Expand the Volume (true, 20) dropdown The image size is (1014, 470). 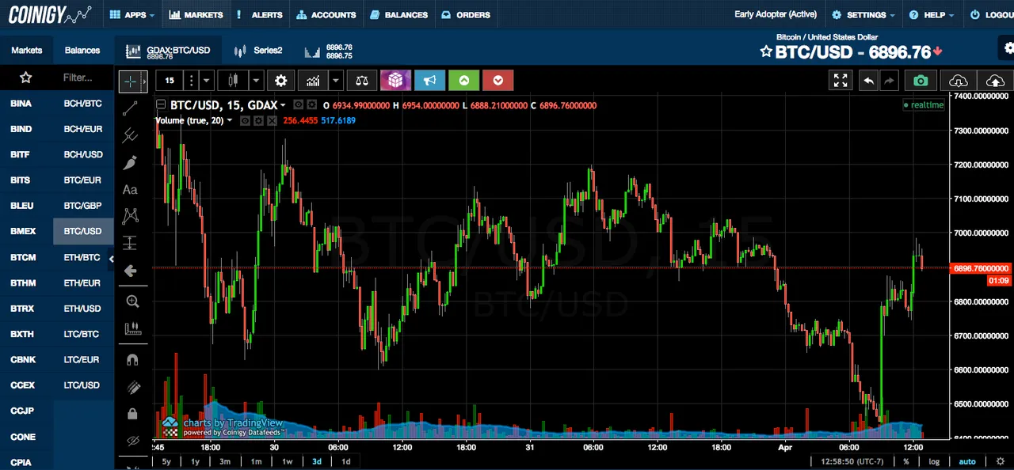click(x=230, y=121)
